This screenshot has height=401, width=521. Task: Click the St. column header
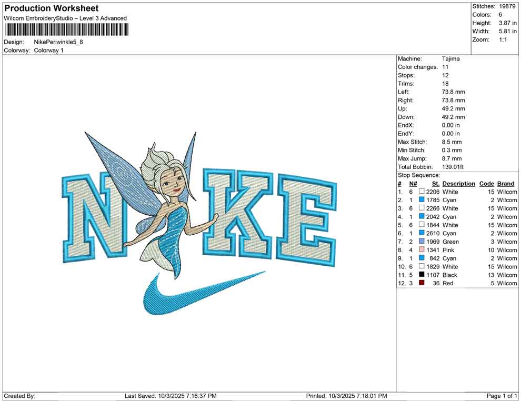(436, 184)
